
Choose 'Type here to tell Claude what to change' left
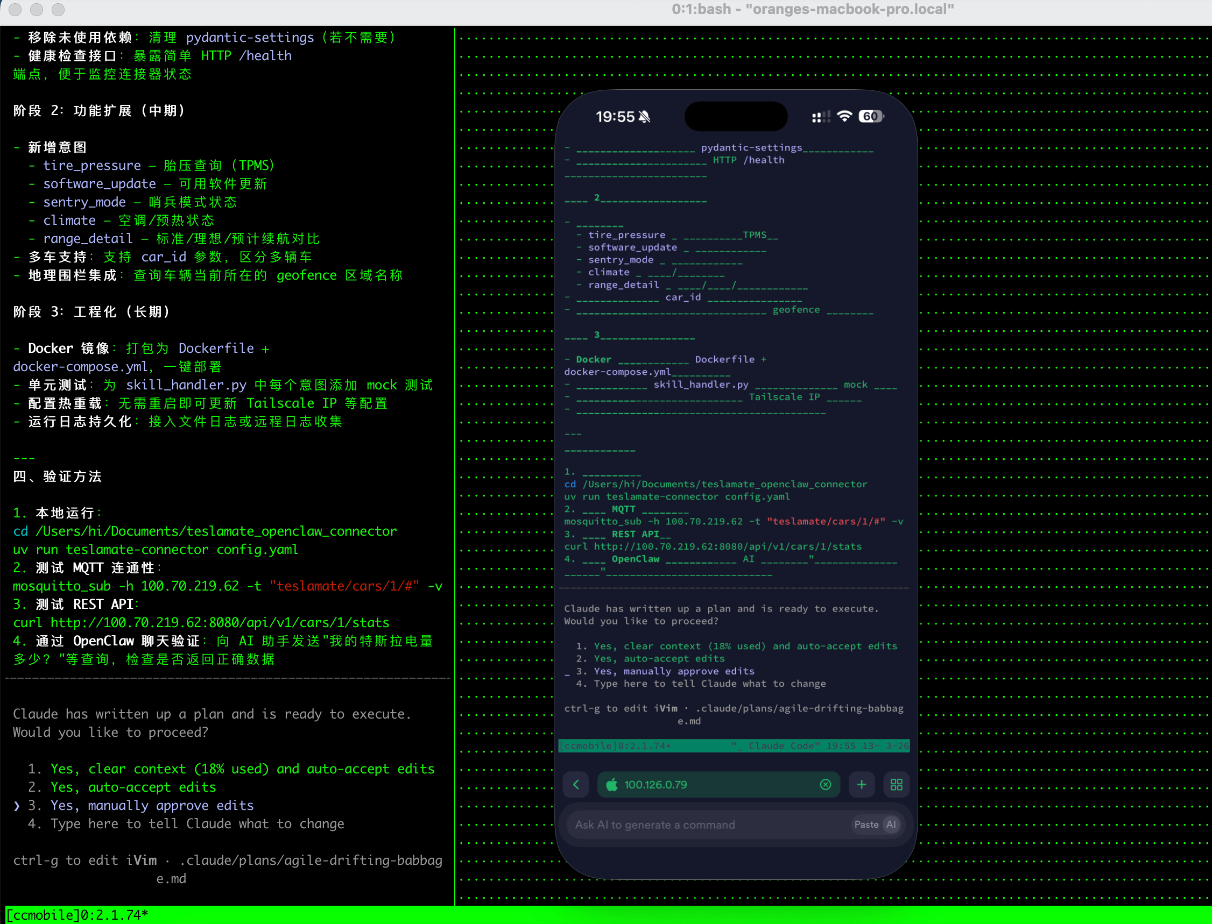[186, 823]
